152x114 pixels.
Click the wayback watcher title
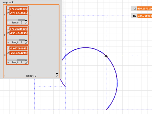pos(8,2)
